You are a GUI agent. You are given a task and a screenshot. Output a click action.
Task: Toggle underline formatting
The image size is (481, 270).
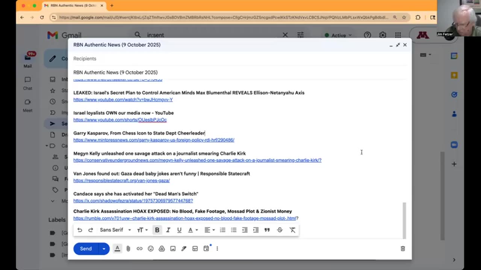(x=179, y=230)
